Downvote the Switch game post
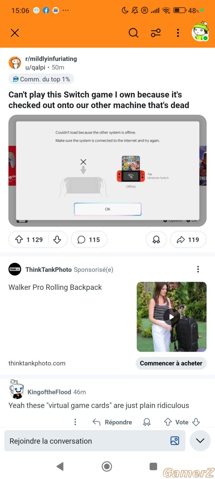The image size is (215, 479). click(57, 239)
